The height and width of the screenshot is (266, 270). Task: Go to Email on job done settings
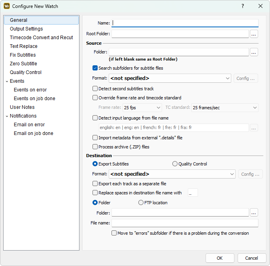34,133
